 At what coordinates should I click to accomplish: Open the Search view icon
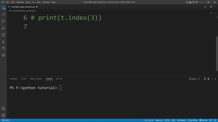point(3,14)
